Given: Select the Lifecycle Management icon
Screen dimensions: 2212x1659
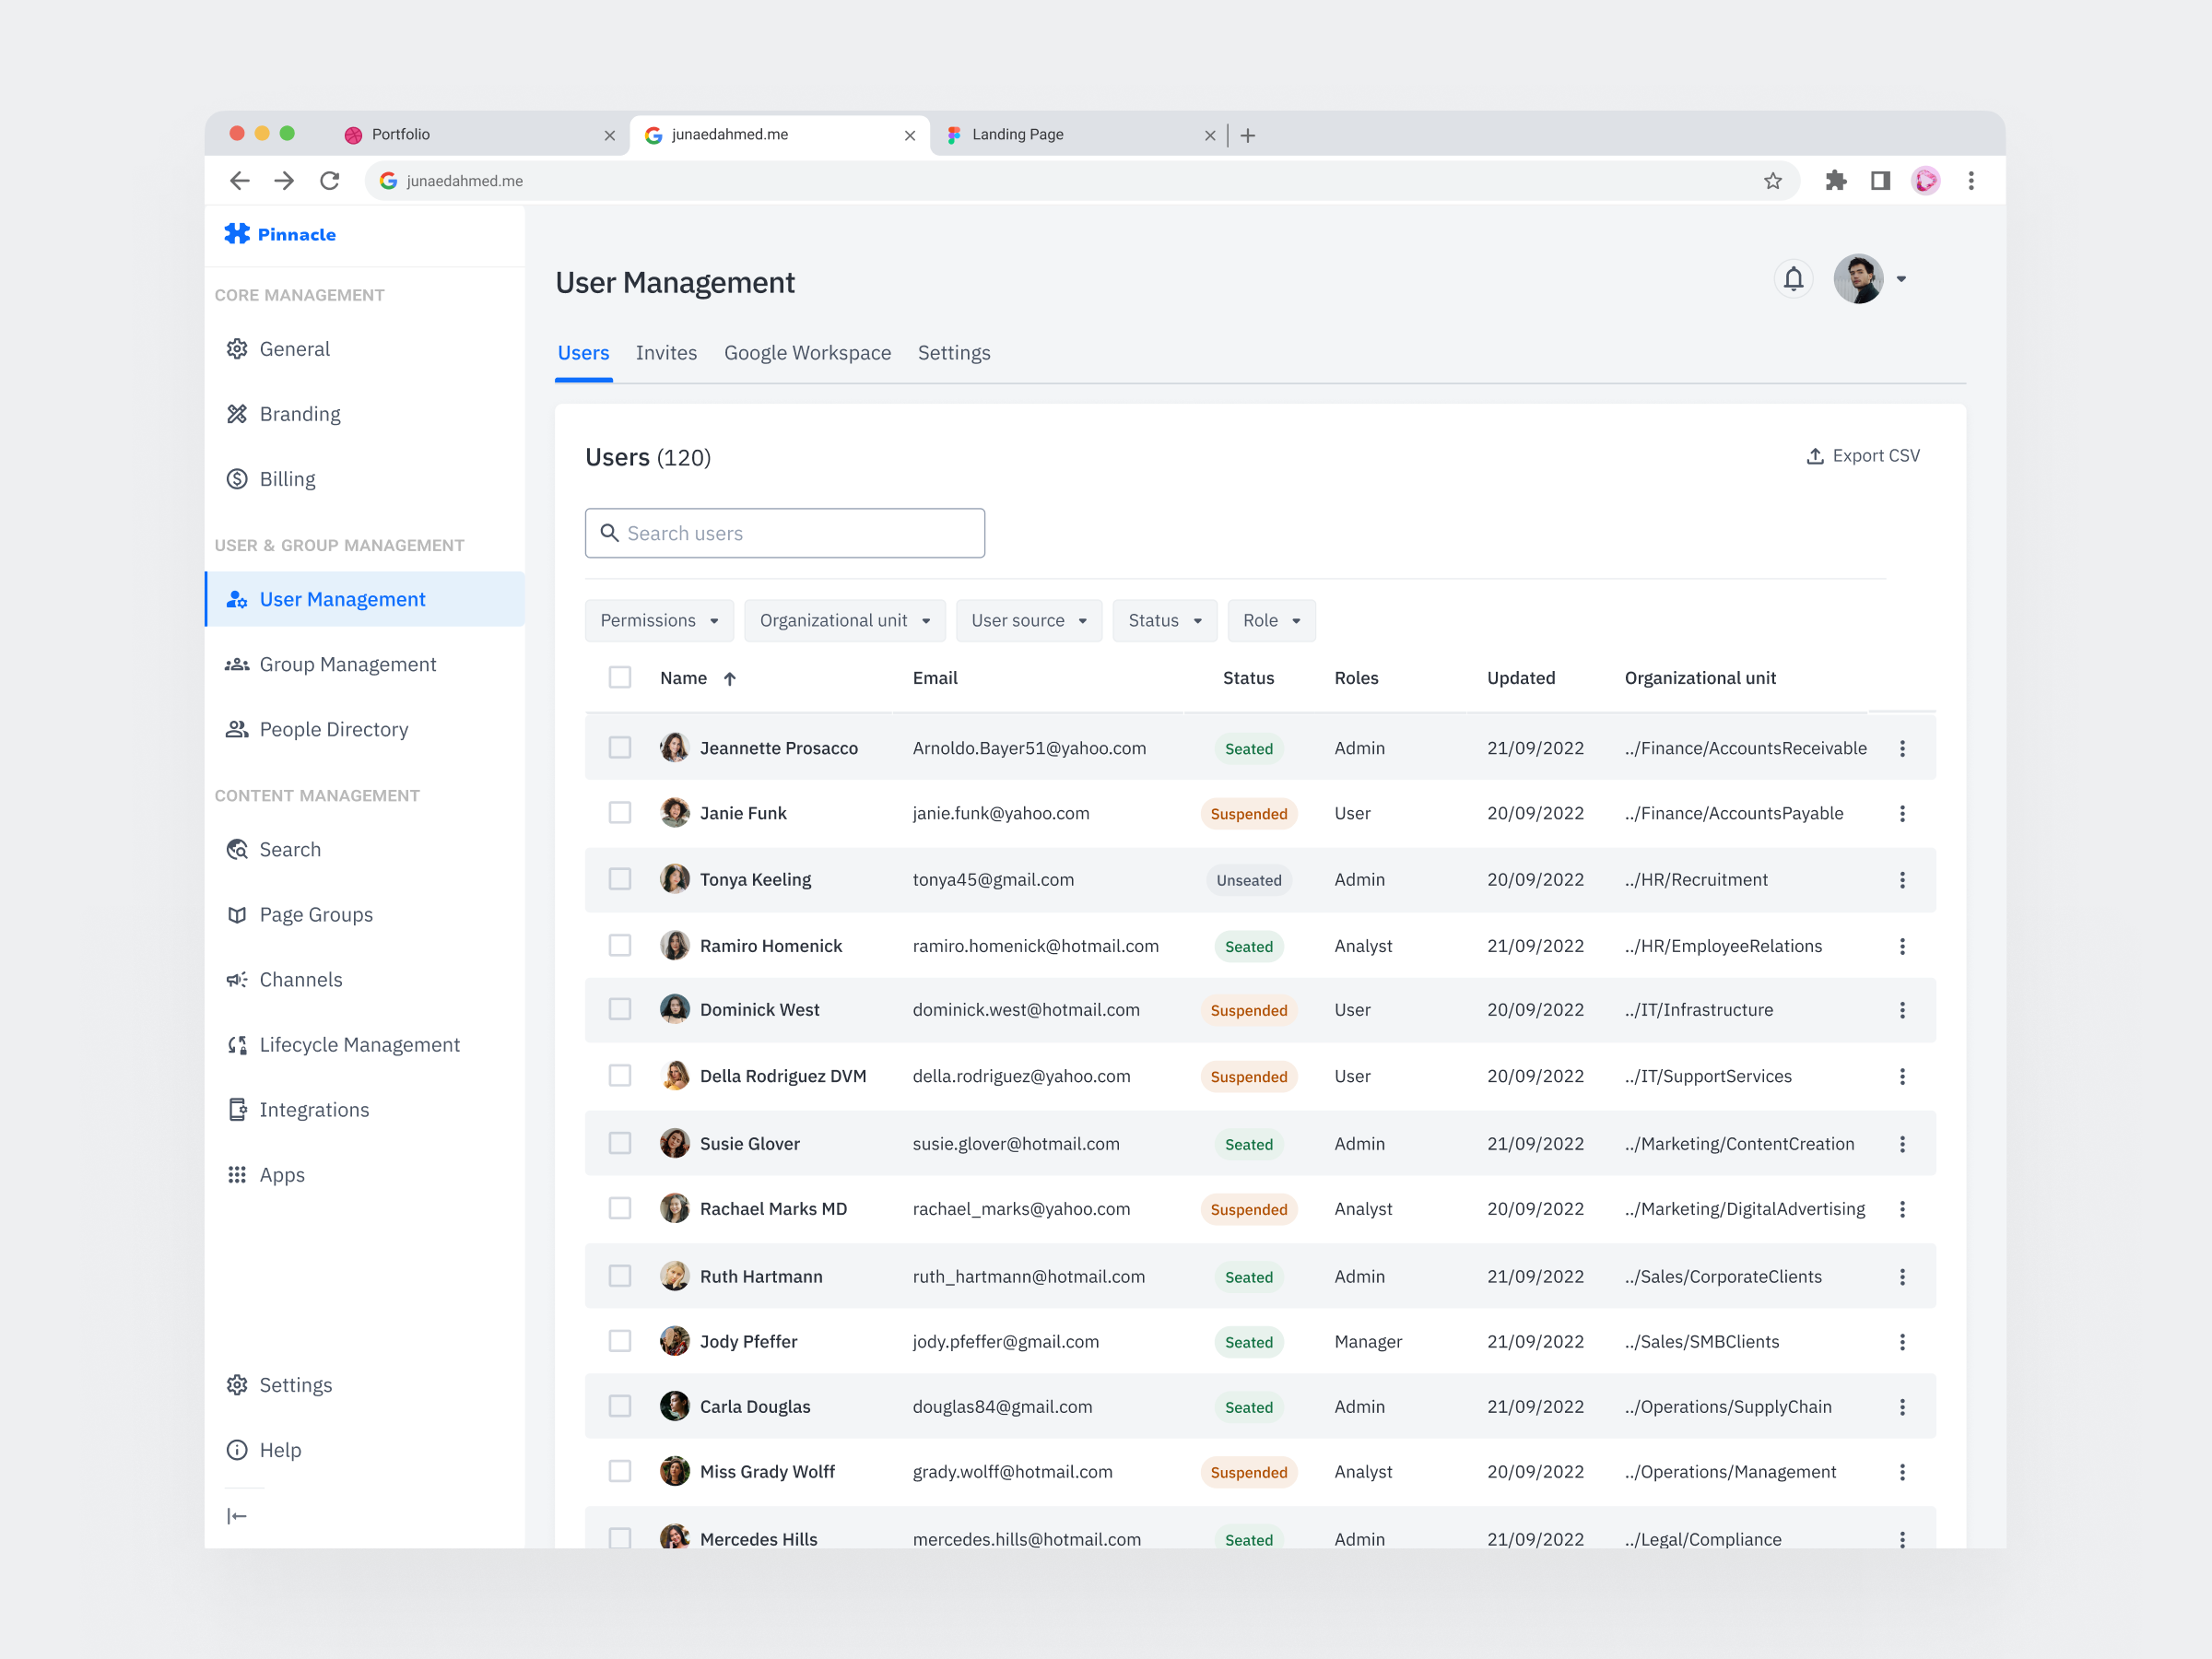Looking at the screenshot, I should point(236,1044).
